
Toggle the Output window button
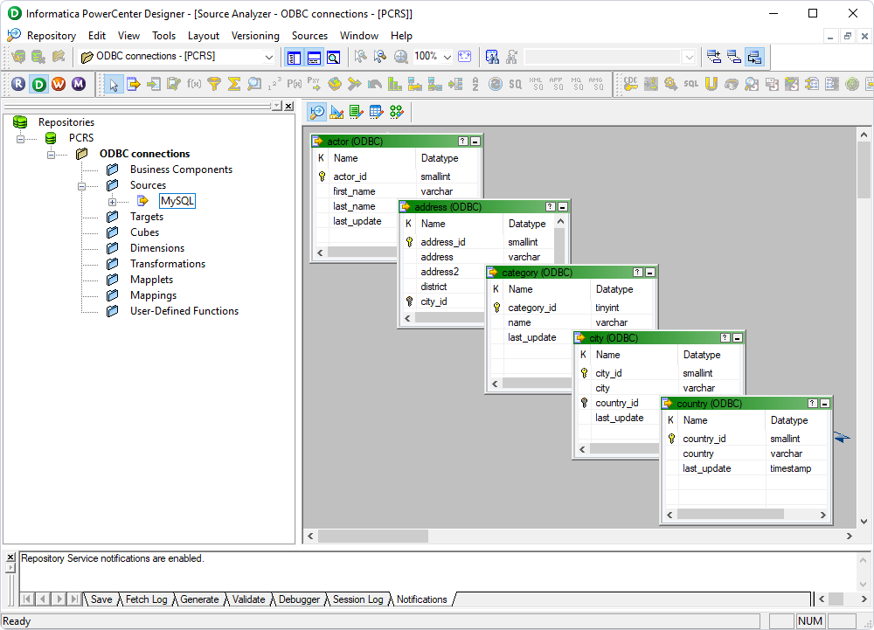tap(313, 58)
